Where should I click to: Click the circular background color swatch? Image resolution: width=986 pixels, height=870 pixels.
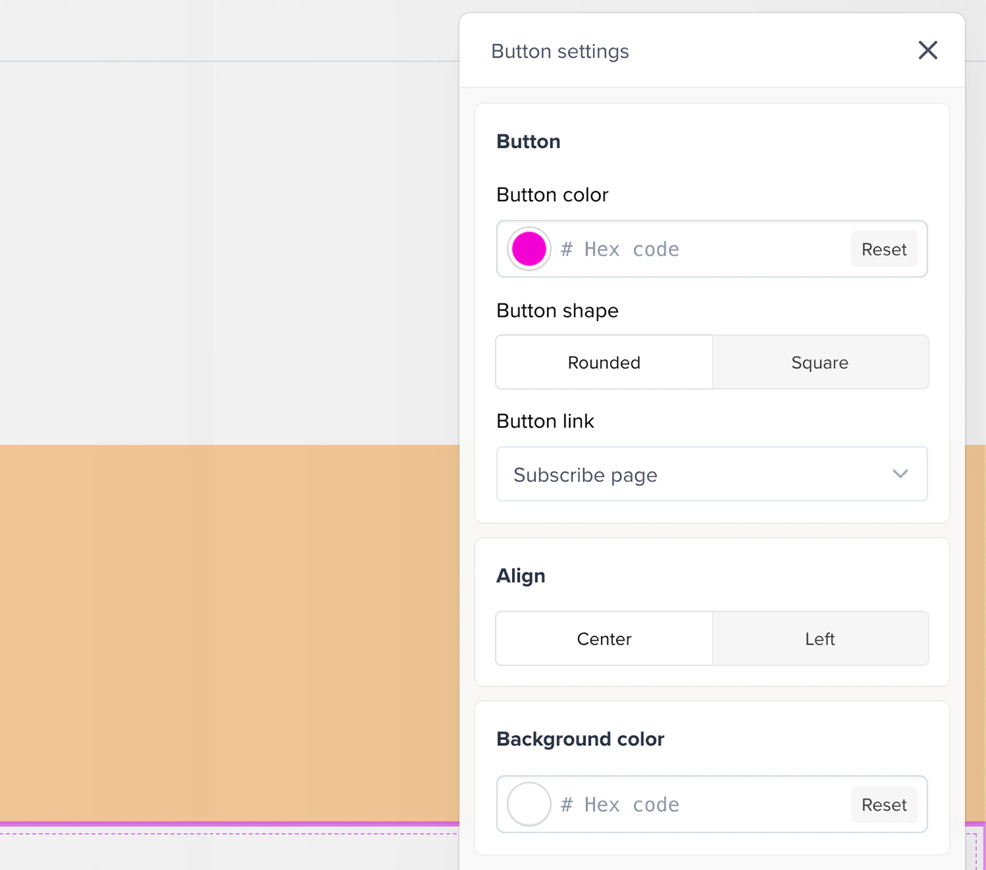(528, 804)
